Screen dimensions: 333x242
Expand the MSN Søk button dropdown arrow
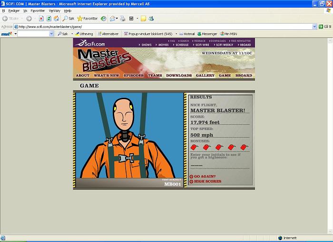tap(72, 34)
